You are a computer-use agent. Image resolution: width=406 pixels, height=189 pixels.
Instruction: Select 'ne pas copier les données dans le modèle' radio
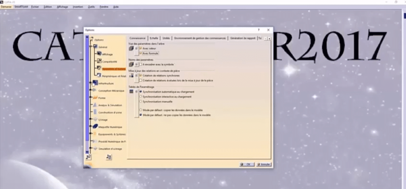141,115
